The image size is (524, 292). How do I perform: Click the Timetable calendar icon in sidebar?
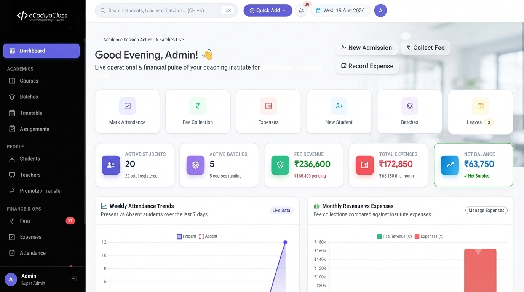pyautogui.click(x=12, y=113)
